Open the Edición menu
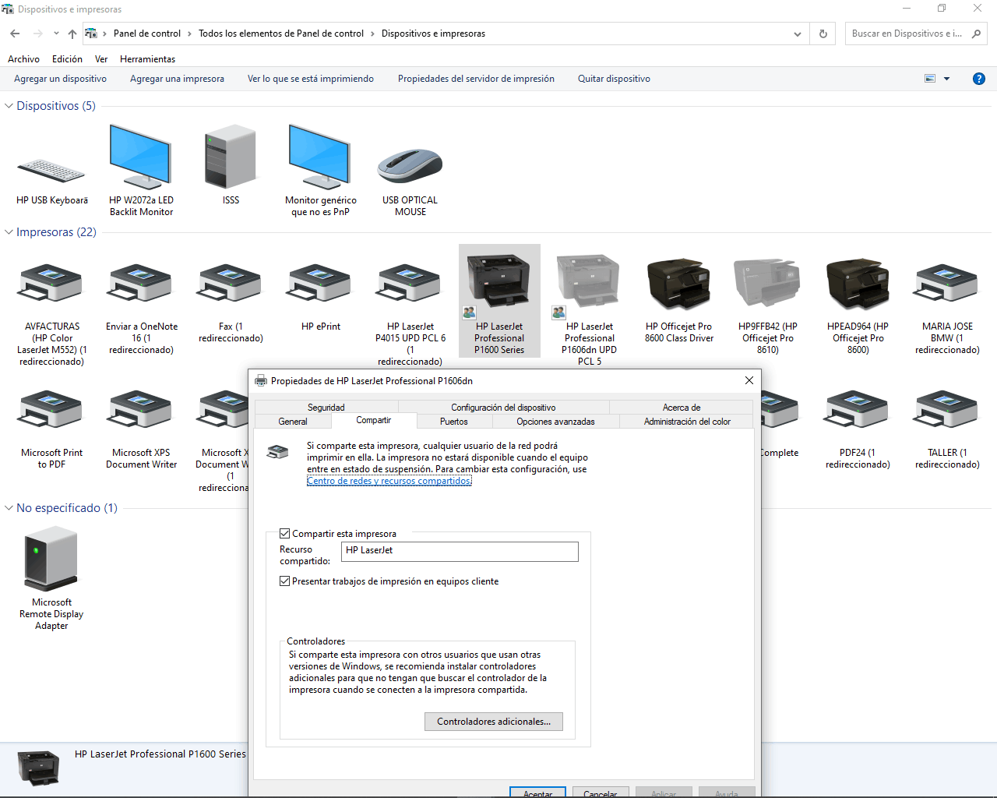 67,59
